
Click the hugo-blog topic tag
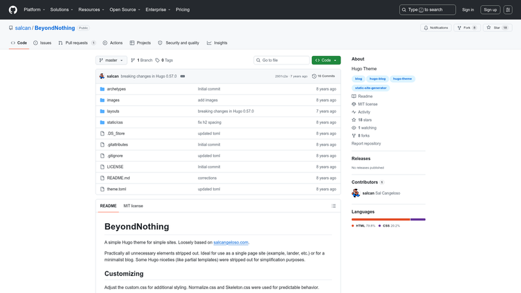(x=378, y=79)
